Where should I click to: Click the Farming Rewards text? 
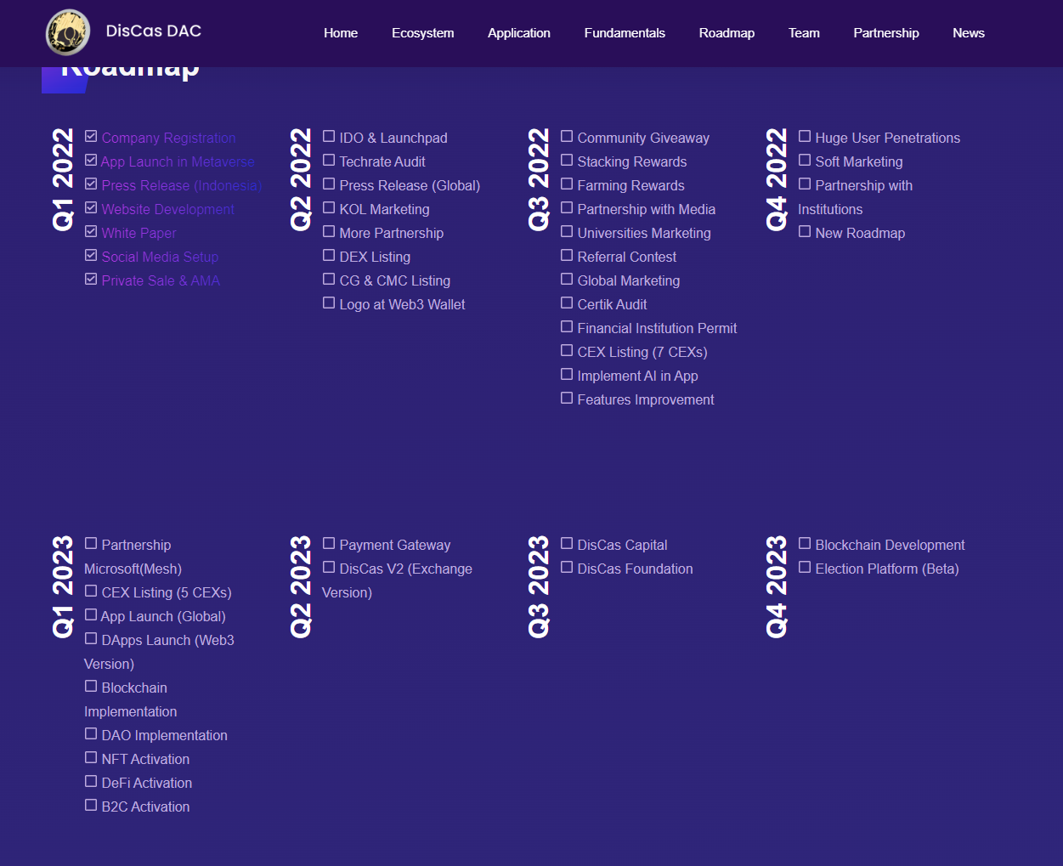tap(630, 185)
